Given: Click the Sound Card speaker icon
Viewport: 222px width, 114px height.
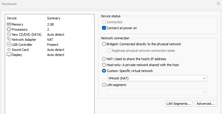Looking at the screenshot, I should pyautogui.click(x=9, y=50).
